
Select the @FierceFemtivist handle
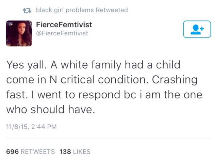62,33
